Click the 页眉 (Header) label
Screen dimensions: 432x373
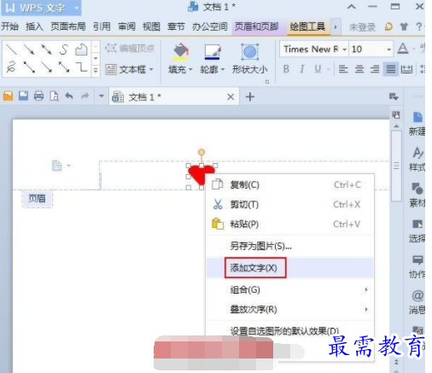[x=37, y=199]
